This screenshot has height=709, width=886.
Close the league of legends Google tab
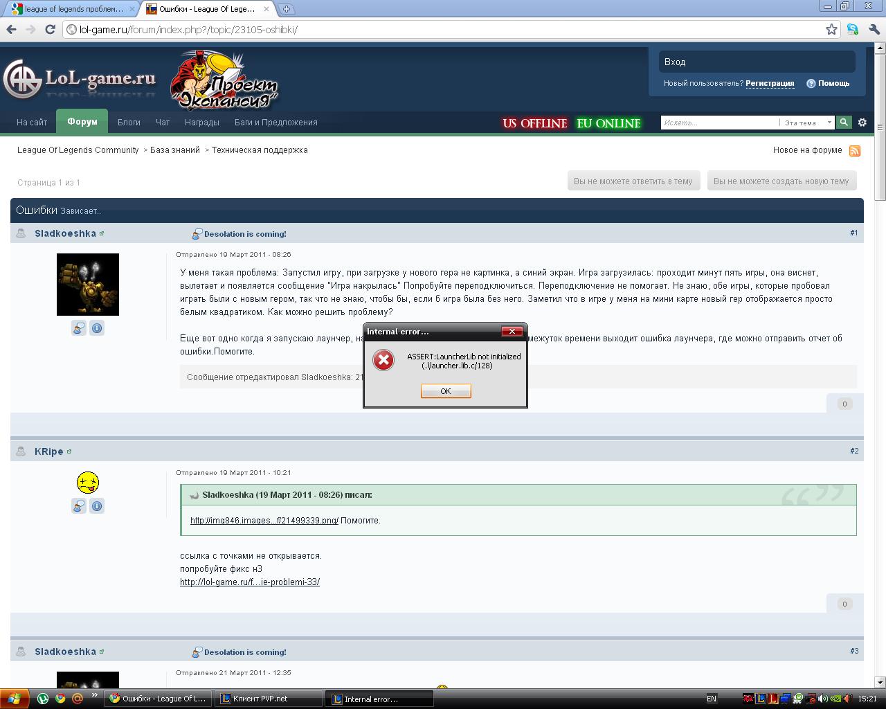point(132,9)
